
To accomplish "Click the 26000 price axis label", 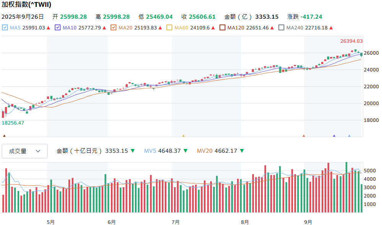I will [x=371, y=53].
